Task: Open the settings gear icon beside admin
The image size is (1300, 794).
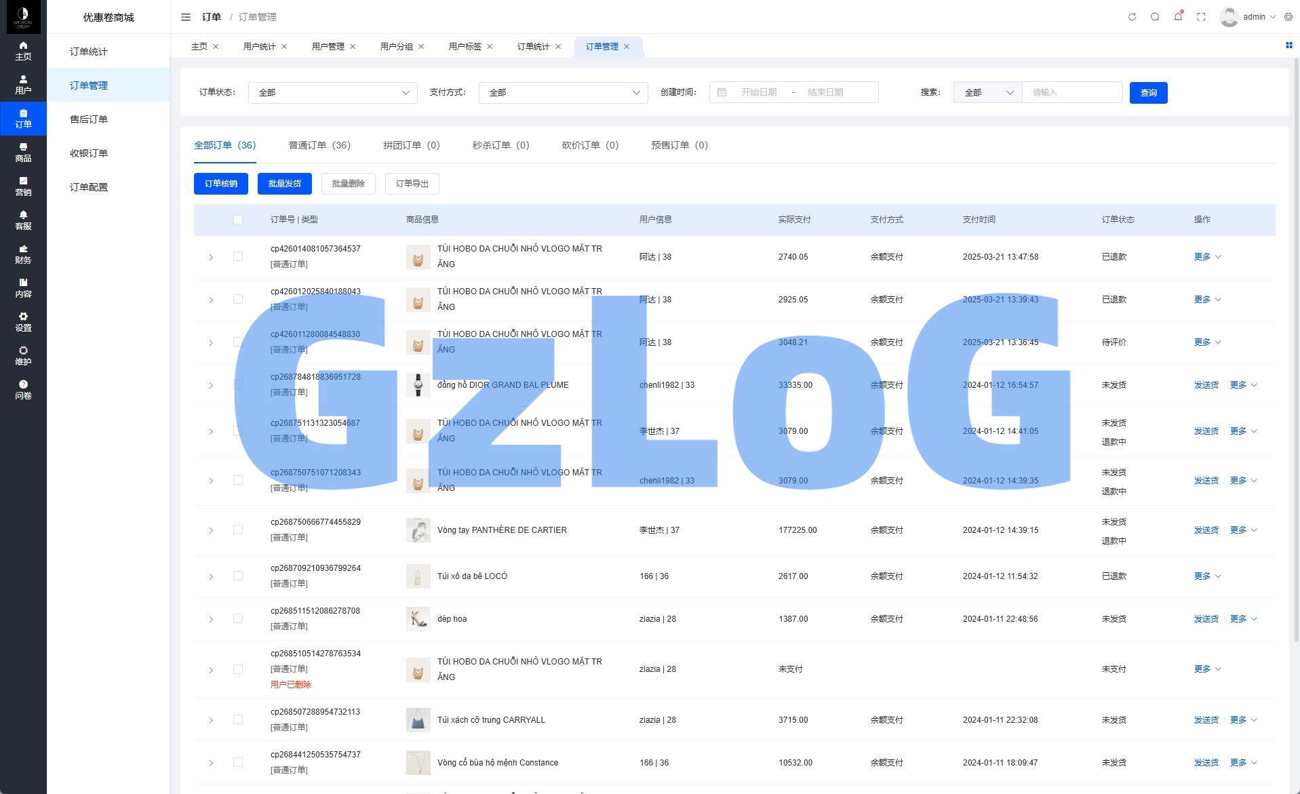Action: tap(1288, 17)
